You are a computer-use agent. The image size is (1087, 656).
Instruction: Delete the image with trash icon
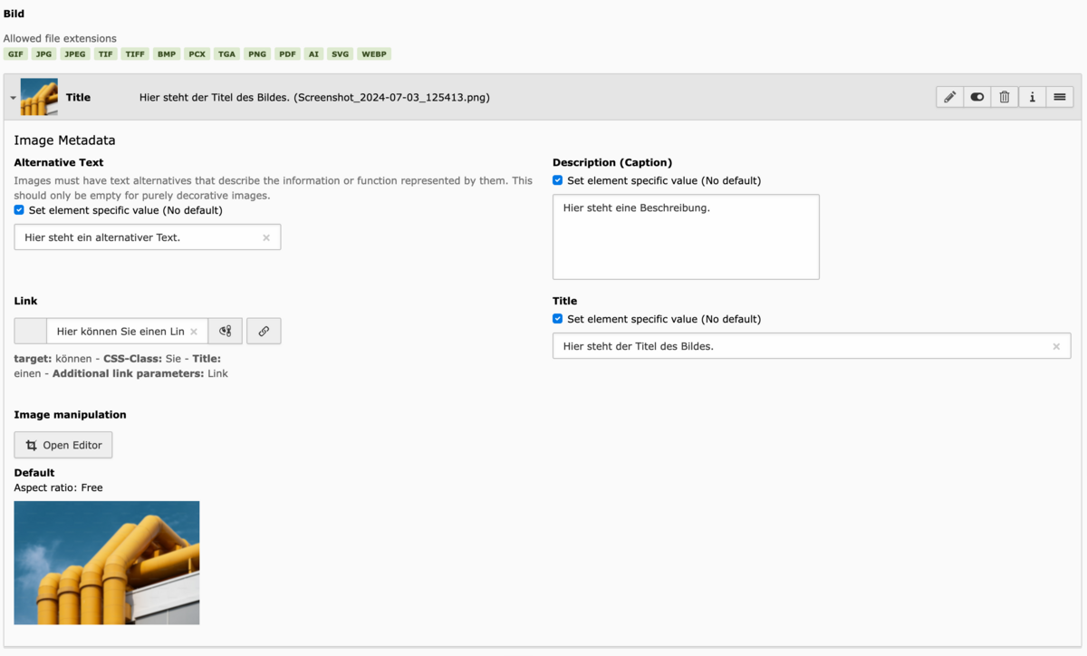[x=1005, y=97]
